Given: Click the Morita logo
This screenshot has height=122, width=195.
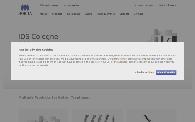Looking at the screenshot, I should coord(25,9).
